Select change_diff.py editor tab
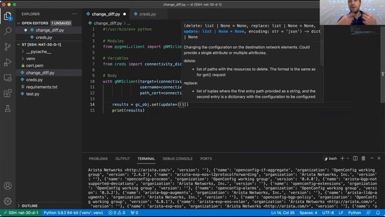Viewport: 385px width, 217px height. (x=106, y=14)
